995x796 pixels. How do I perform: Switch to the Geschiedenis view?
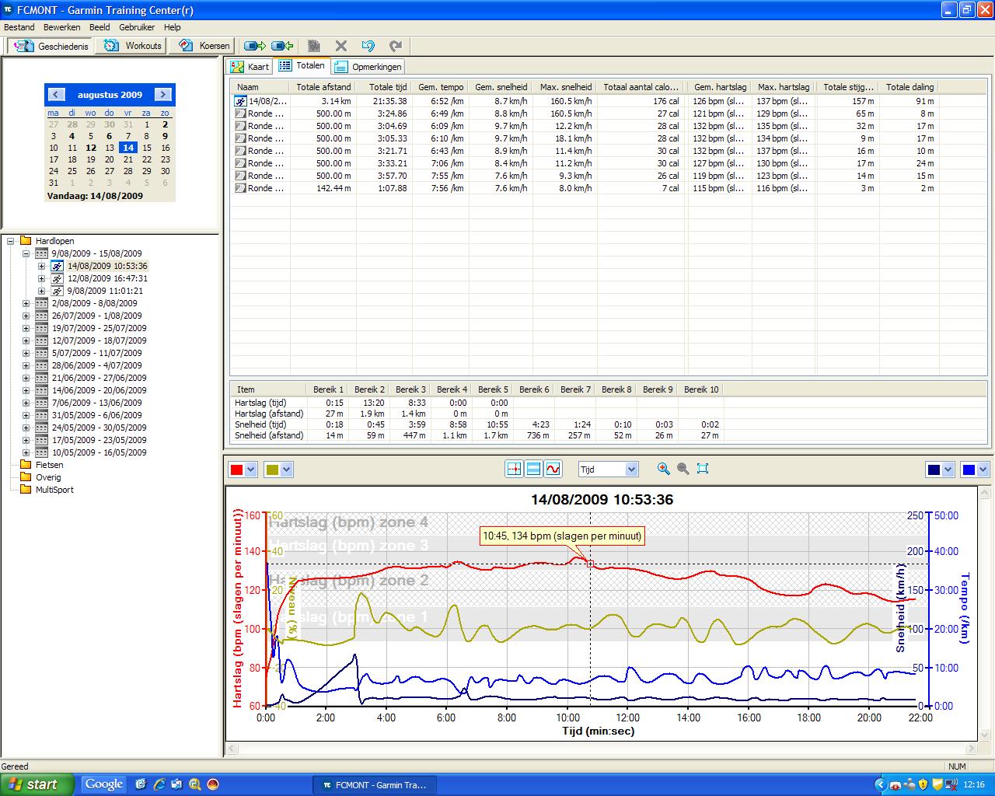tap(51, 46)
